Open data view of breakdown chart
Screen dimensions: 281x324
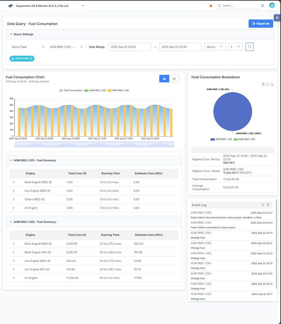coord(263,84)
